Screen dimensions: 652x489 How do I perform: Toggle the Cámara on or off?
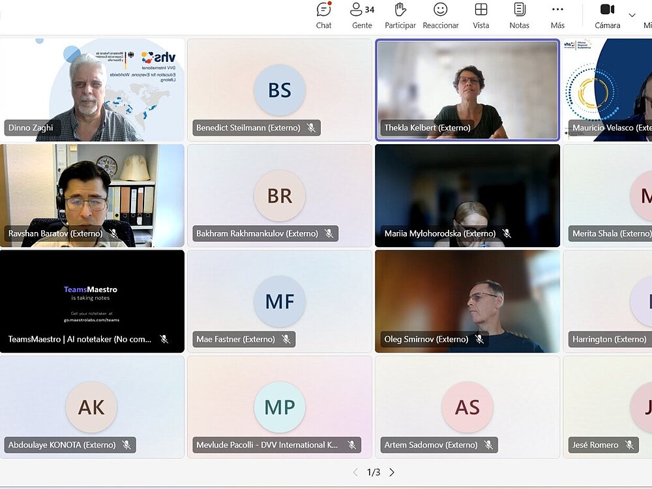(x=607, y=15)
